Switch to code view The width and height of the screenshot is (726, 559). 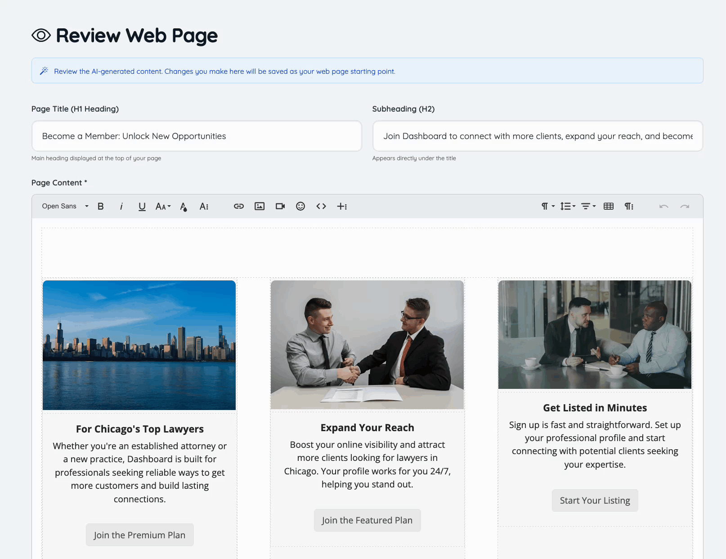(x=321, y=206)
